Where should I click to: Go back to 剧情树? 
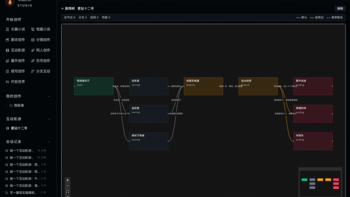68,8
